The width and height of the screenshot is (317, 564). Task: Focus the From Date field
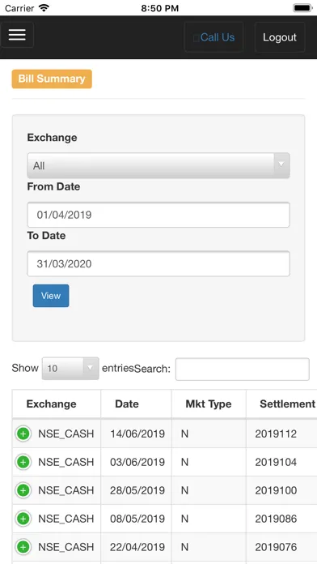pyautogui.click(x=158, y=215)
